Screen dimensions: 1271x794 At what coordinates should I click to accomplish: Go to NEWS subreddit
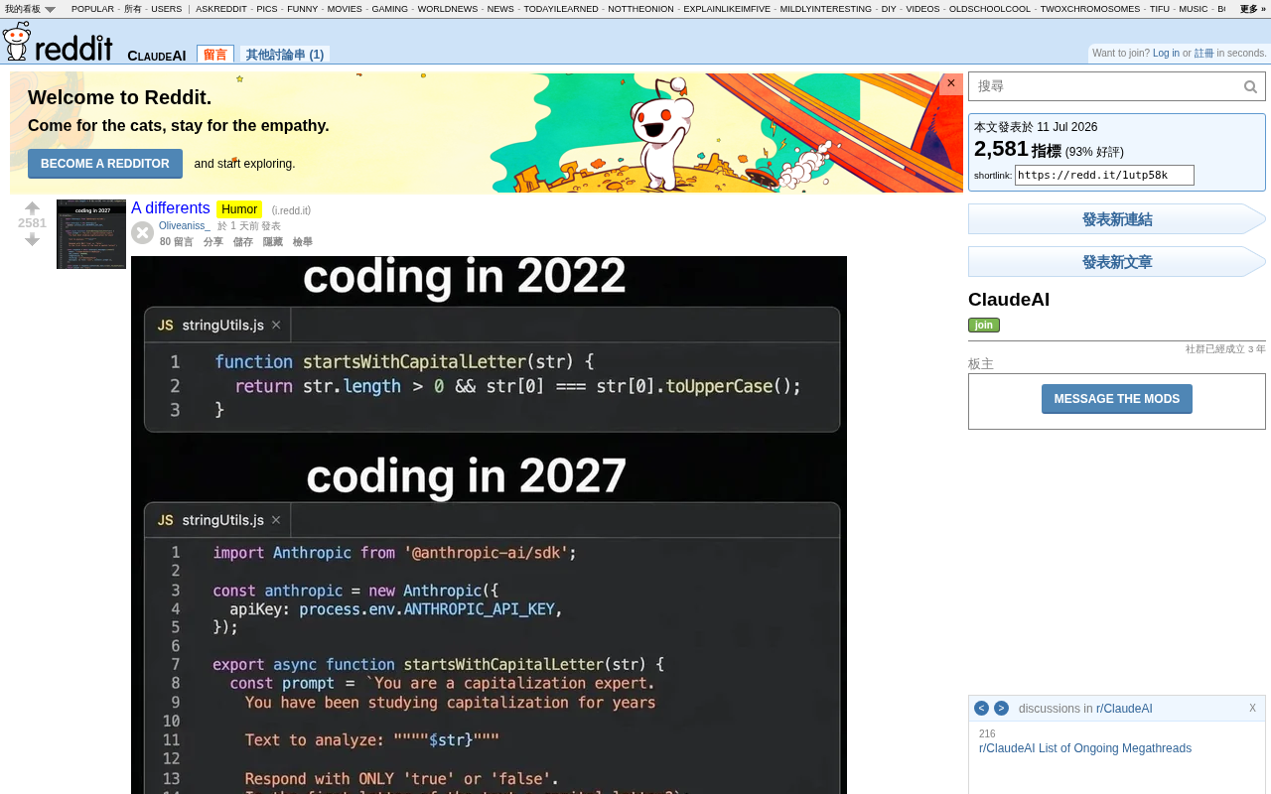pos(500,9)
